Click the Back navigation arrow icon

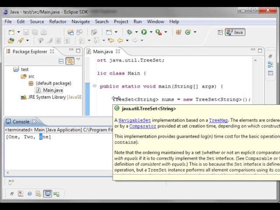(x=120, y=41)
